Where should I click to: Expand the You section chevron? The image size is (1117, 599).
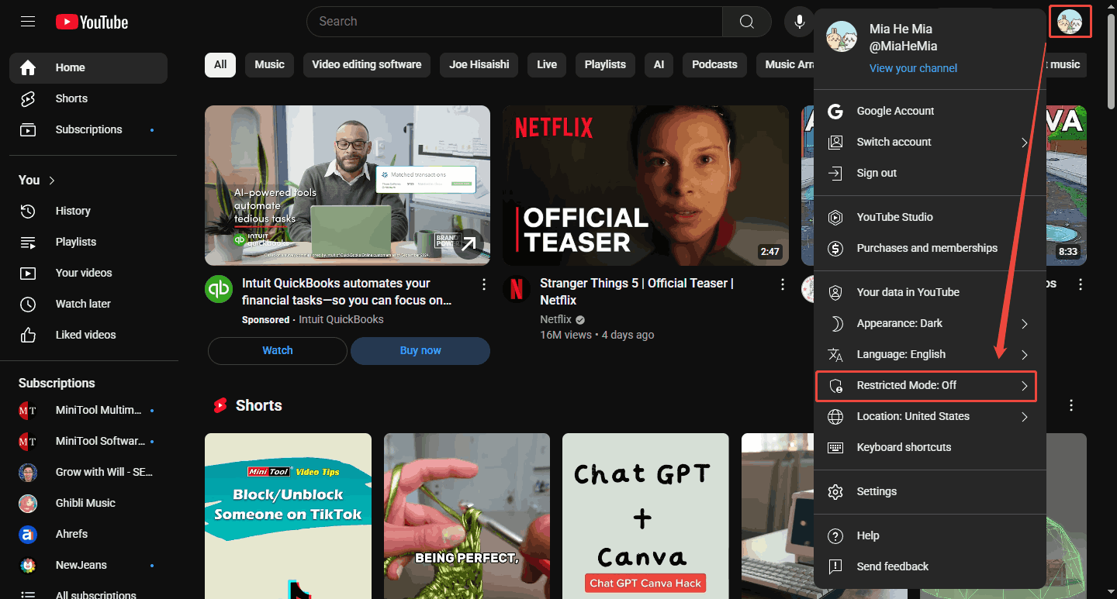tap(52, 181)
